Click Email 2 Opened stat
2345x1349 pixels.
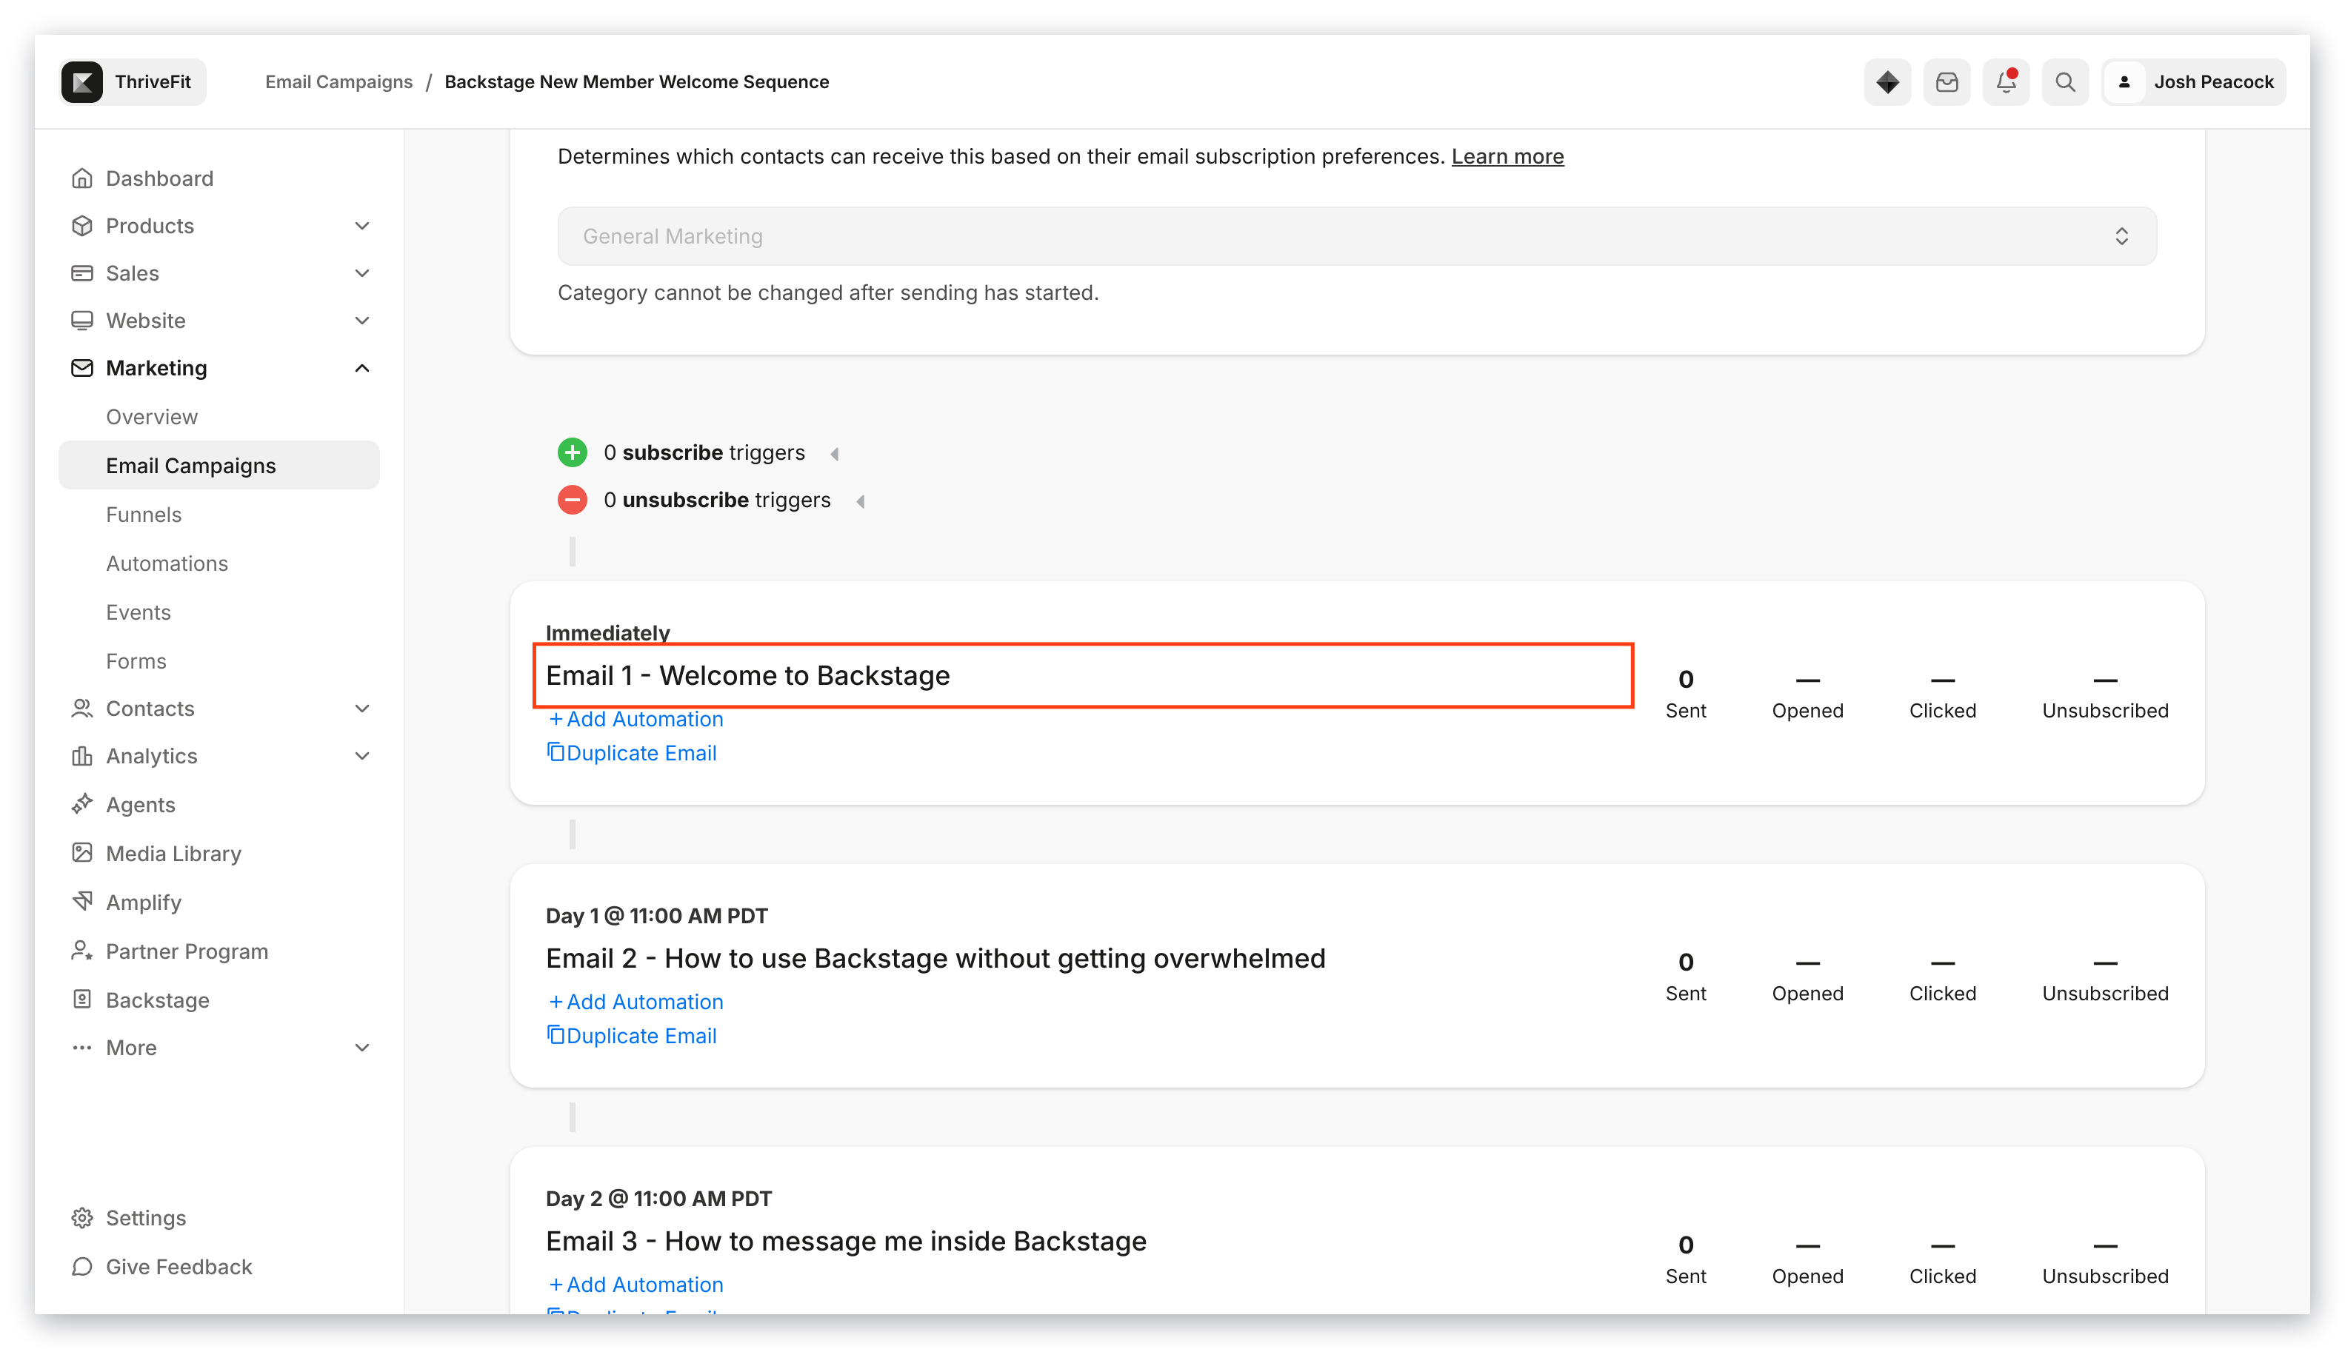pos(1807,976)
